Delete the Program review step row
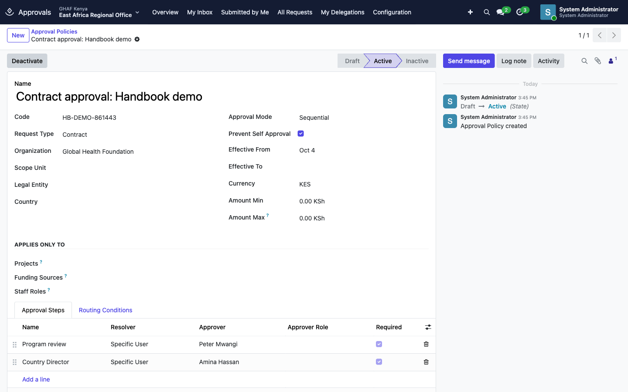This screenshot has width=628, height=392. (x=426, y=344)
